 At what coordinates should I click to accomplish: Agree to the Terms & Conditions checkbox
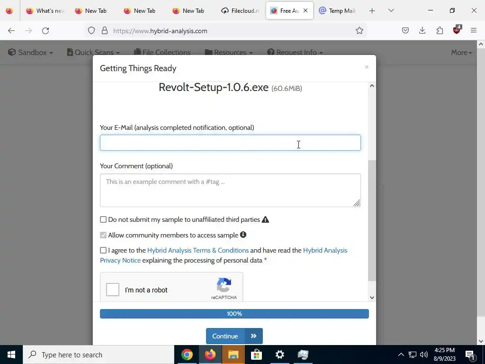click(x=103, y=250)
